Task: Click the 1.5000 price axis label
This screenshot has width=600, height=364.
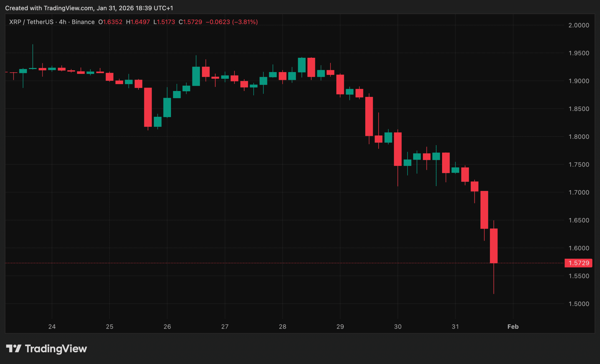Action: pos(579,304)
